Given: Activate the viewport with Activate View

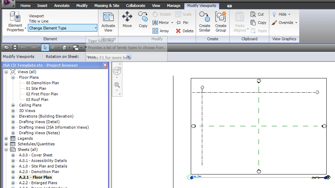Looking at the screenshot, I should [108, 22].
